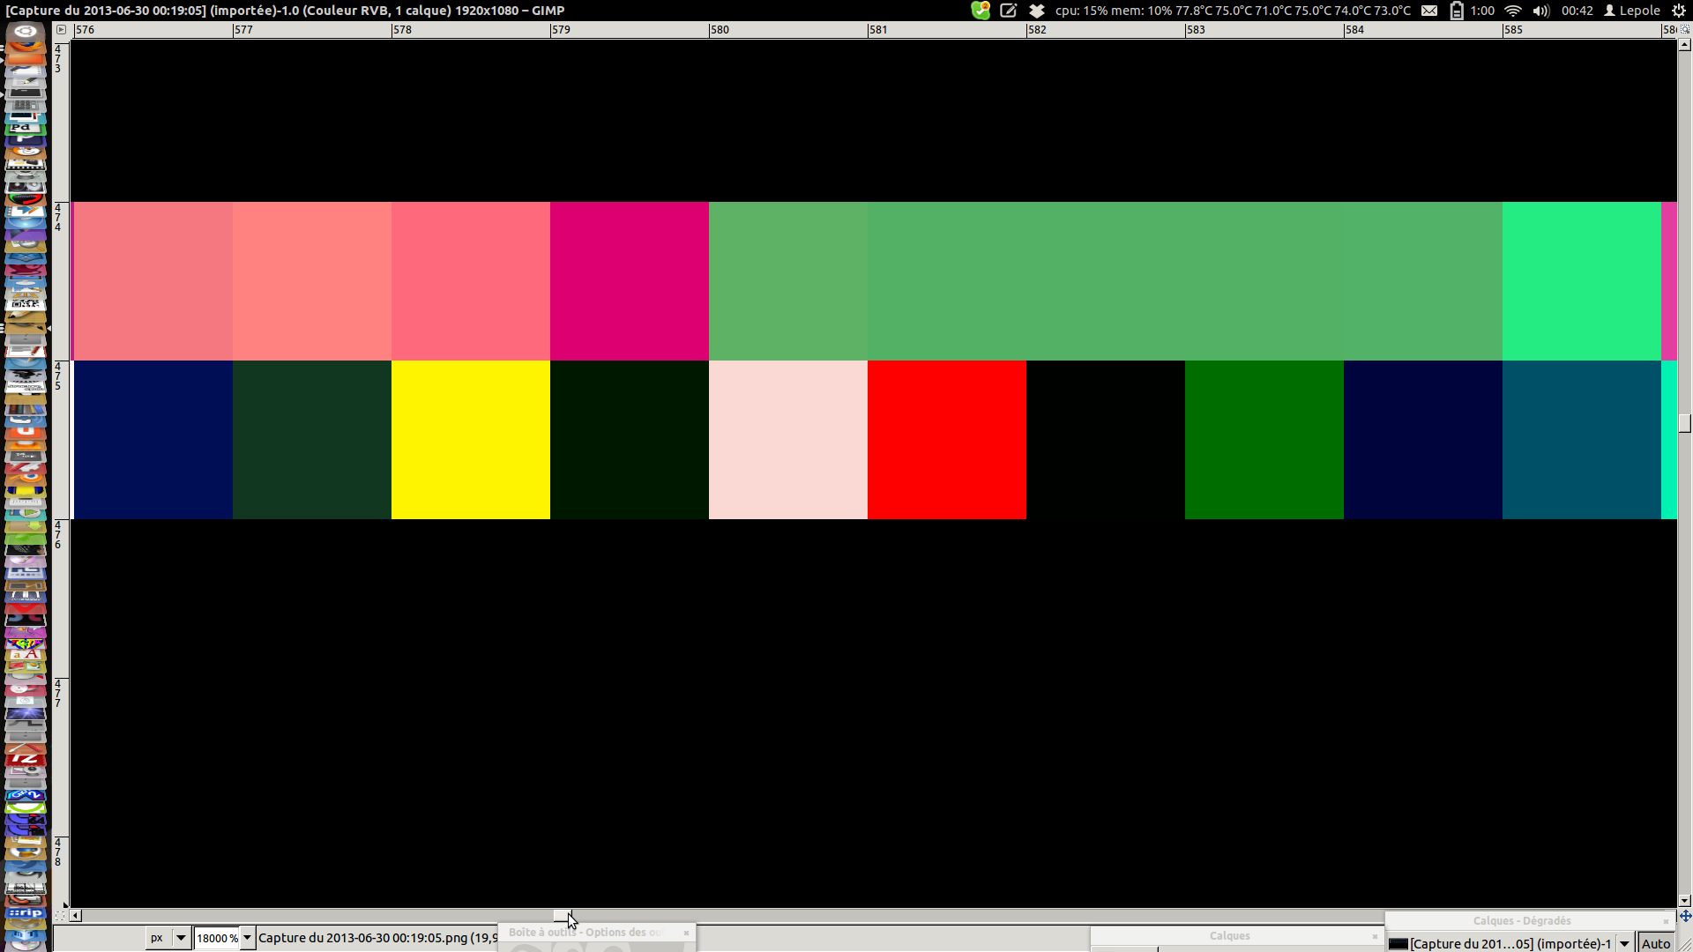
Task: Expand the zoom level dropdown arrow
Action: pyautogui.click(x=248, y=938)
